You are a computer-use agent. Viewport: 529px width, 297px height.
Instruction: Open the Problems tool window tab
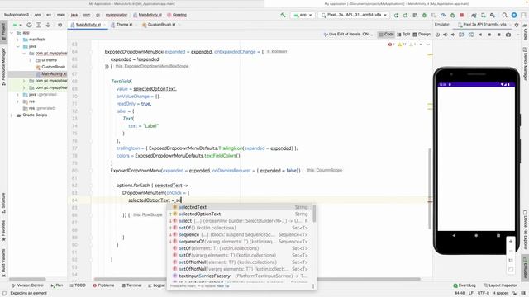pyautogui.click(x=103, y=285)
